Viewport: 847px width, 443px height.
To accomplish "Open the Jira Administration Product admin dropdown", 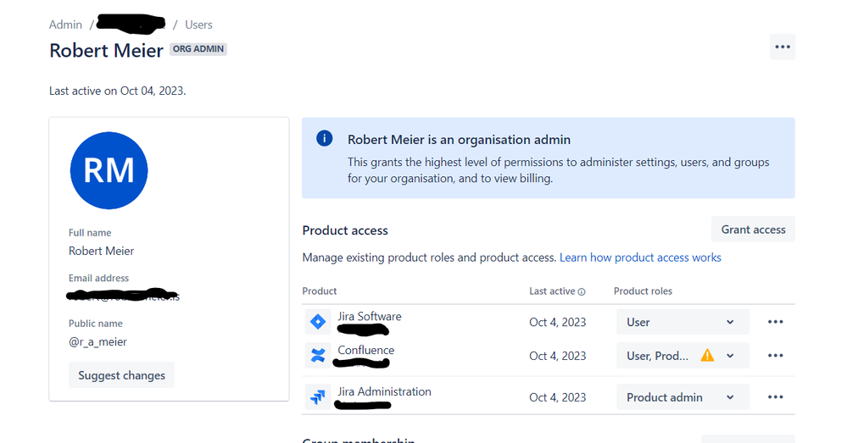I will coord(683,397).
